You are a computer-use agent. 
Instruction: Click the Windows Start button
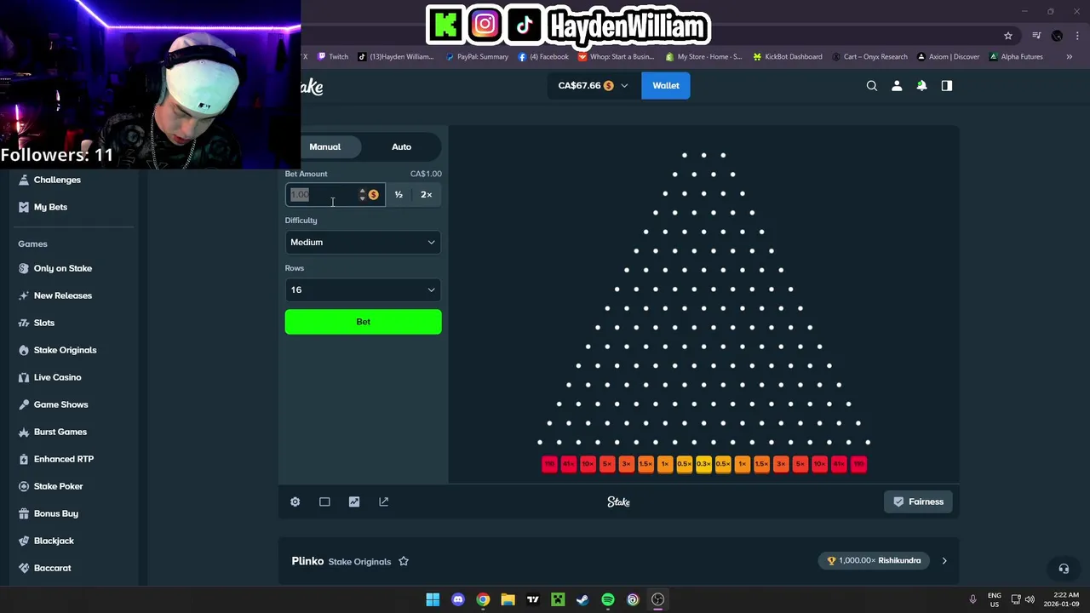433,599
